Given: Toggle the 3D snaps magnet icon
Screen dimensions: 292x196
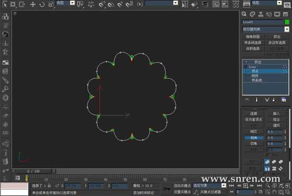Looking at the screenshot, I should [101, 4].
